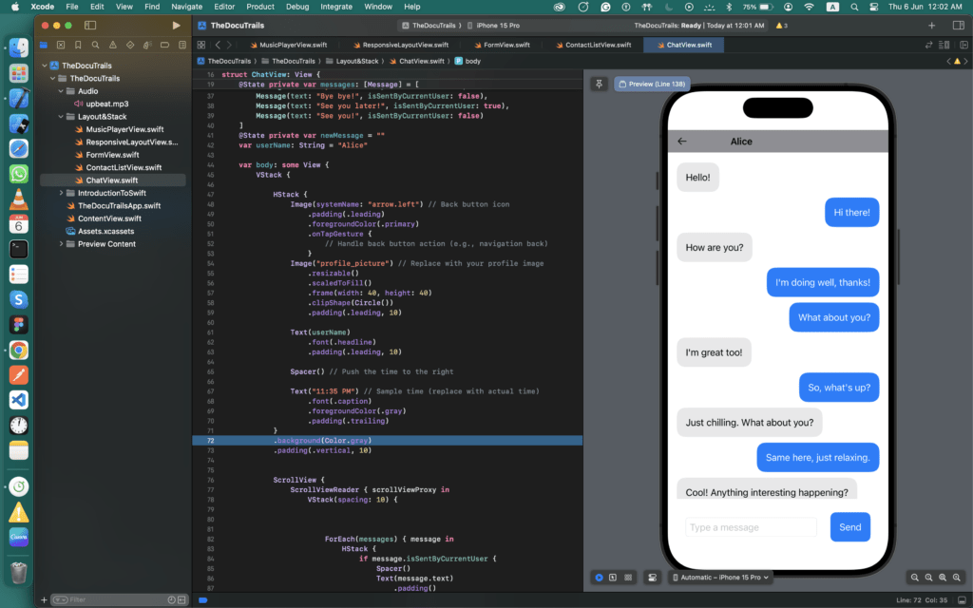The width and height of the screenshot is (973, 608).
Task: Open the related items grid icon
Action: [201, 45]
